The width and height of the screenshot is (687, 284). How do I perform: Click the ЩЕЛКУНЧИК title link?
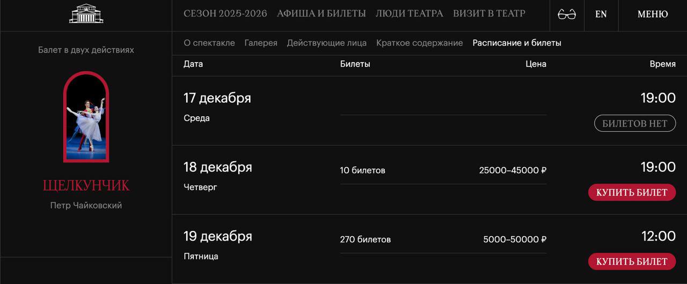pos(86,186)
